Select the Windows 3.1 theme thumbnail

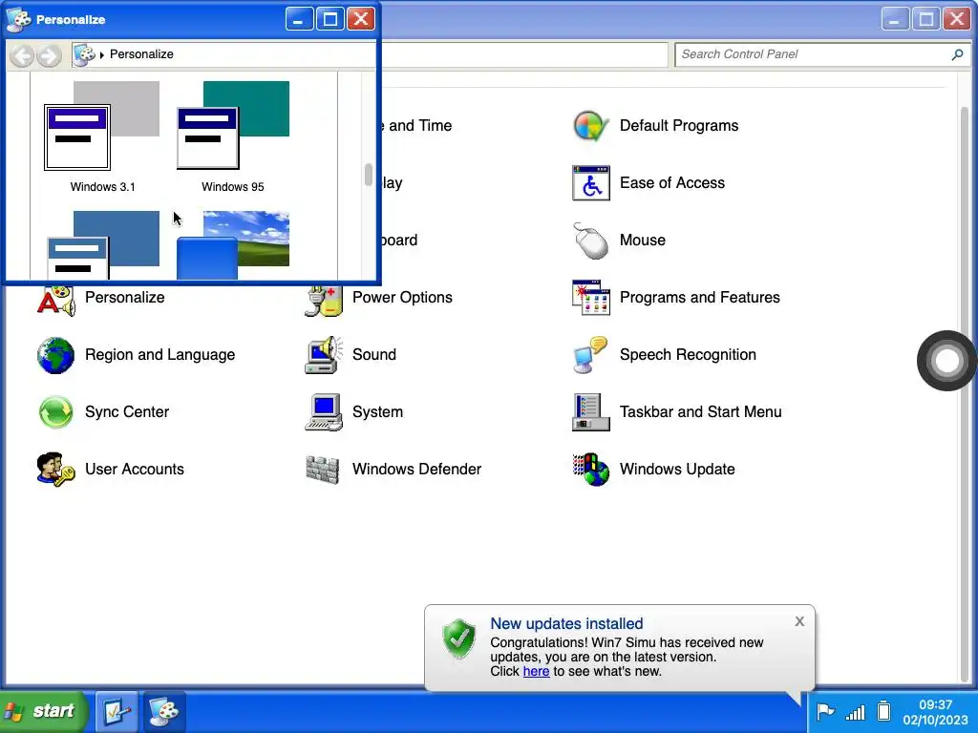(101, 126)
